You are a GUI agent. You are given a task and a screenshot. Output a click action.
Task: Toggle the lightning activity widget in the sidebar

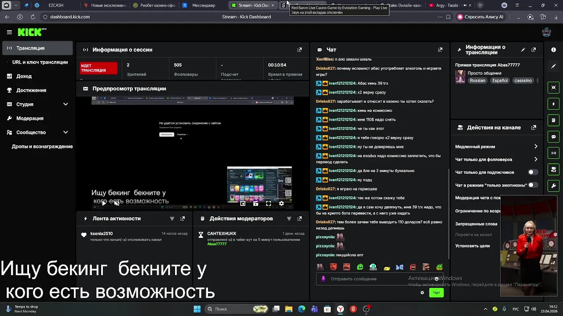[x=554, y=104]
